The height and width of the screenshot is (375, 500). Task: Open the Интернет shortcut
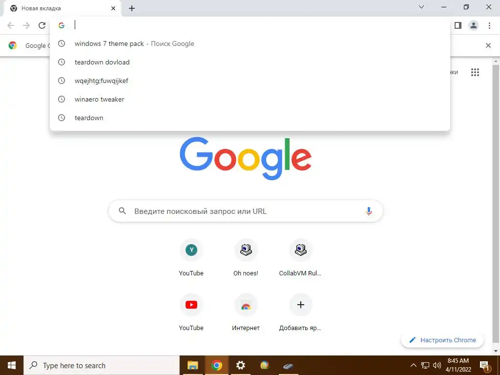(x=246, y=313)
